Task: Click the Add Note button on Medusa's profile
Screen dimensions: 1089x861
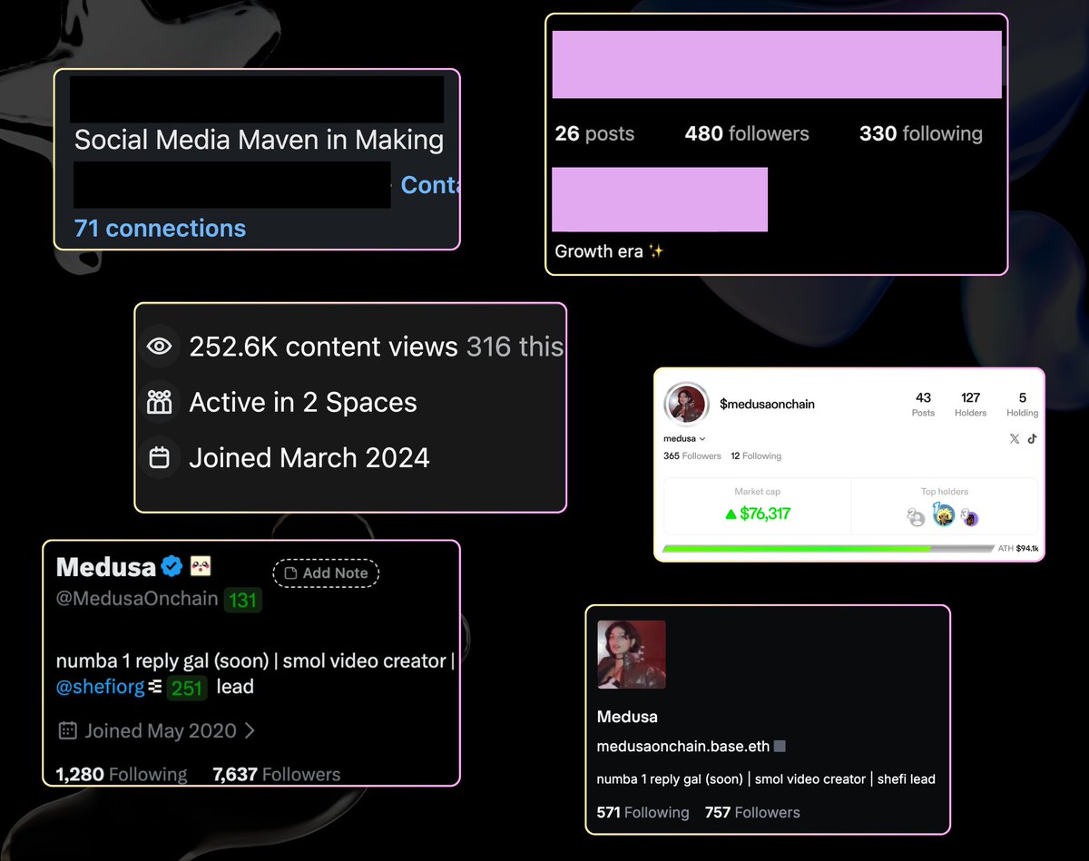Action: pos(325,572)
